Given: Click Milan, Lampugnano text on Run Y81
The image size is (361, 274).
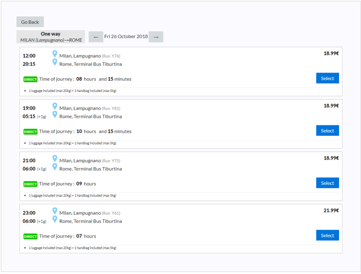Looking at the screenshot, I should click(80, 108).
